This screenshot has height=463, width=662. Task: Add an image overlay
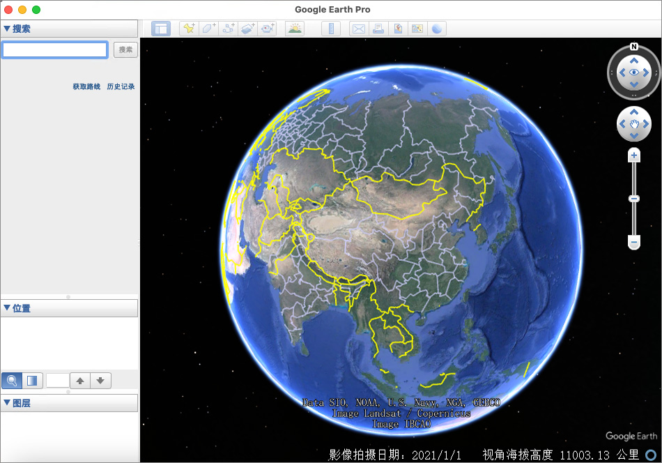click(x=248, y=29)
